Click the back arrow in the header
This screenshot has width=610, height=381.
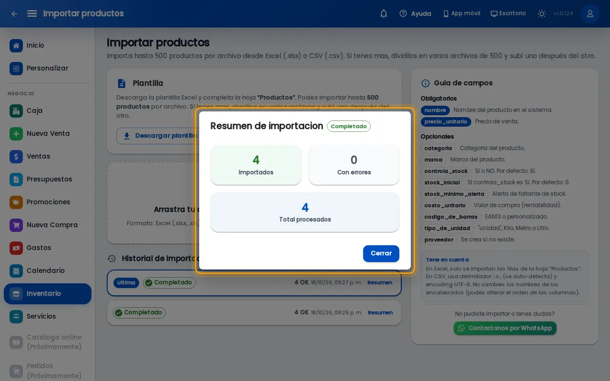pos(14,14)
